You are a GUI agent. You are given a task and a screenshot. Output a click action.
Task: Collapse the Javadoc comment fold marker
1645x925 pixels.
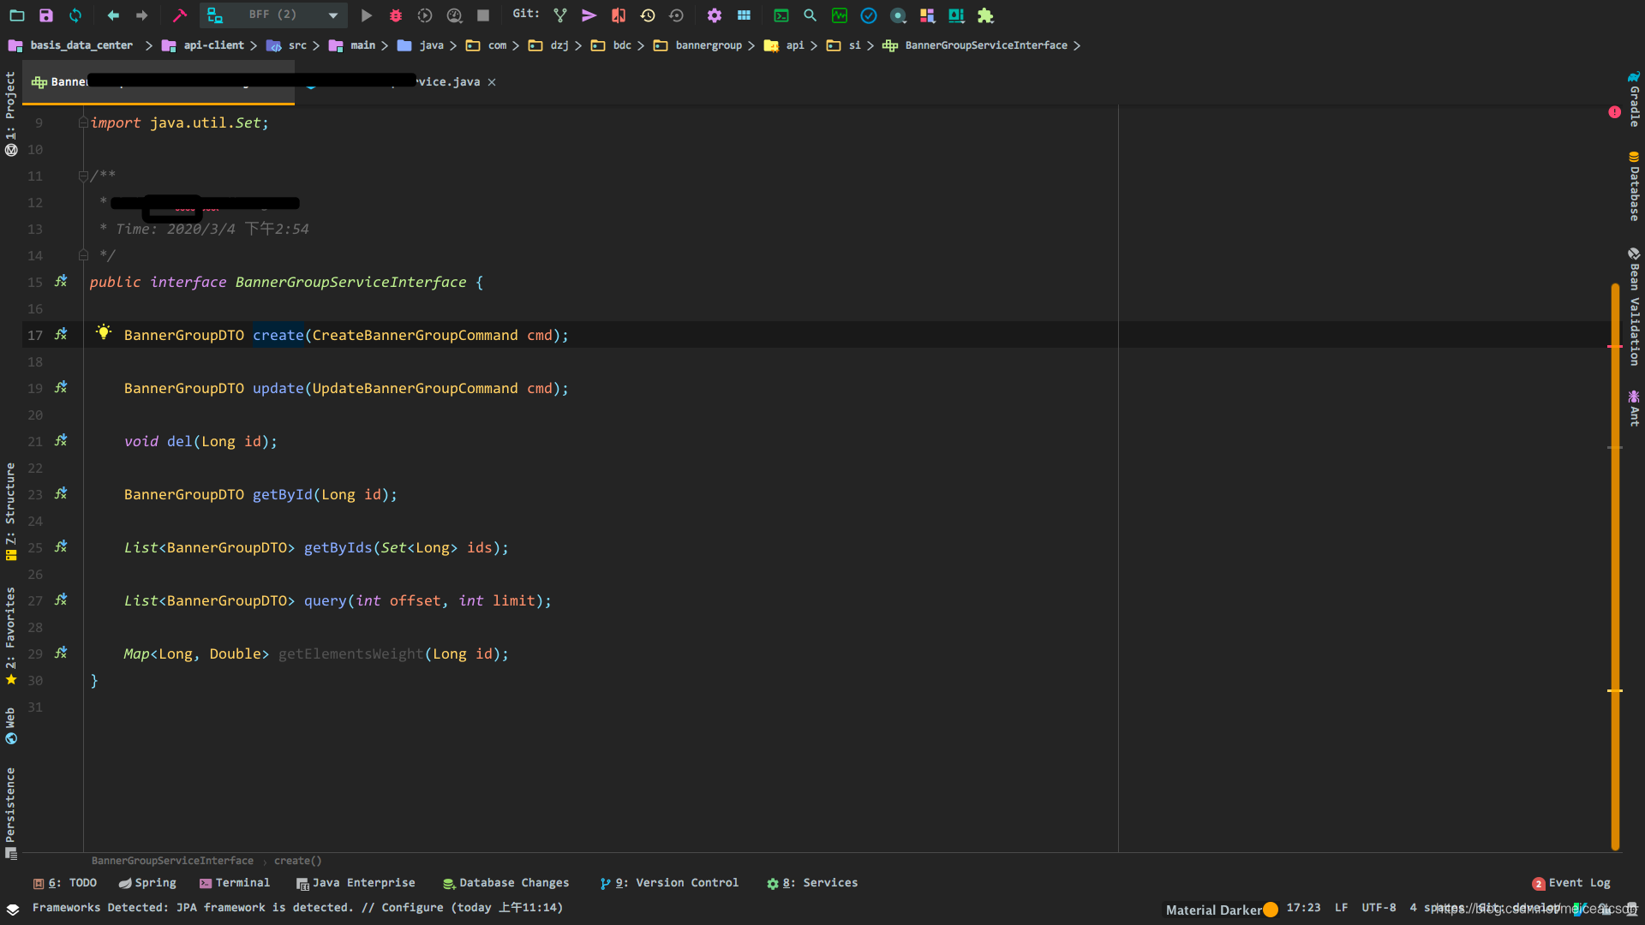(83, 176)
